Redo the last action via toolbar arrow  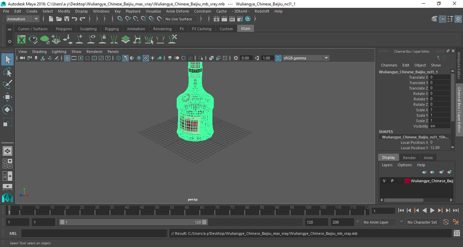[82, 19]
